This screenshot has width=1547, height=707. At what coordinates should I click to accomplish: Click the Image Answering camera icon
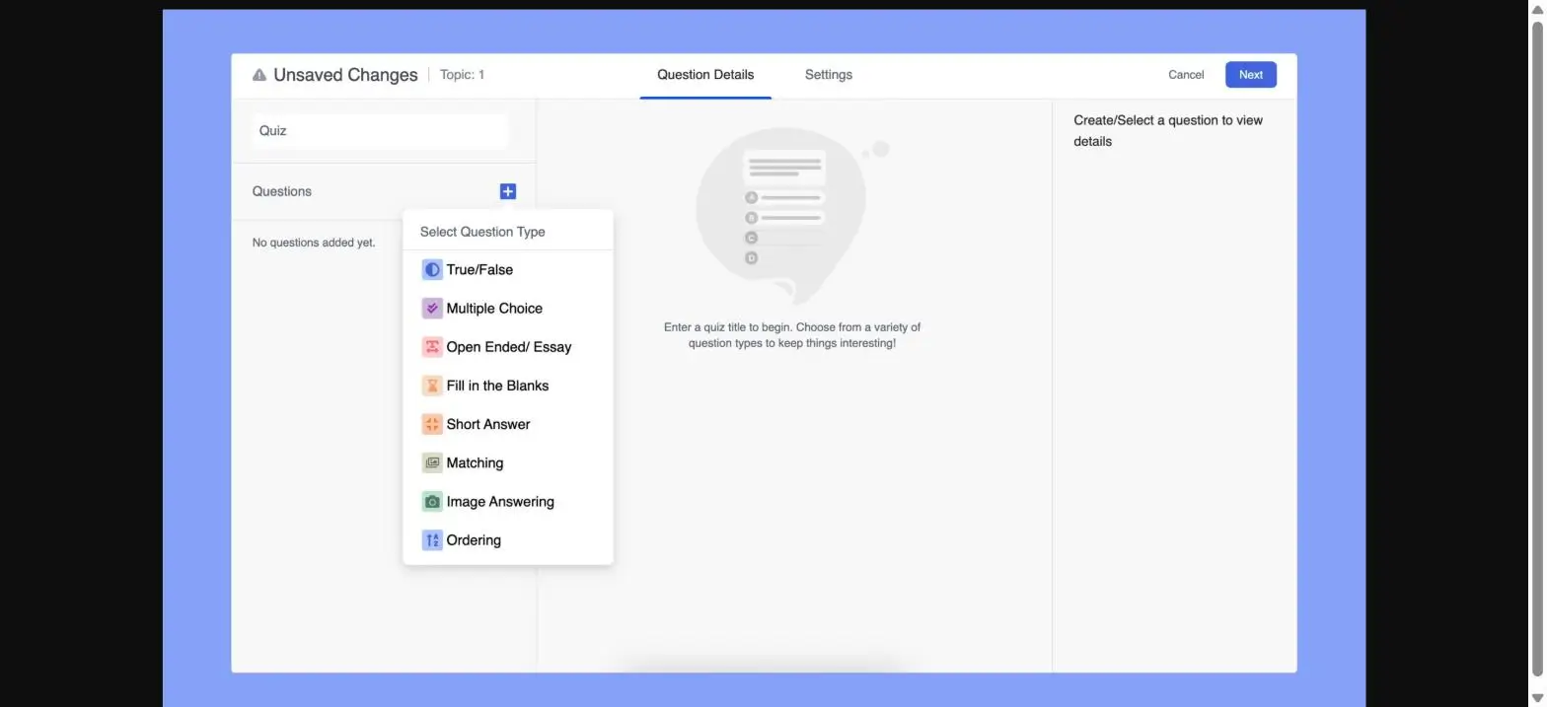[432, 502]
